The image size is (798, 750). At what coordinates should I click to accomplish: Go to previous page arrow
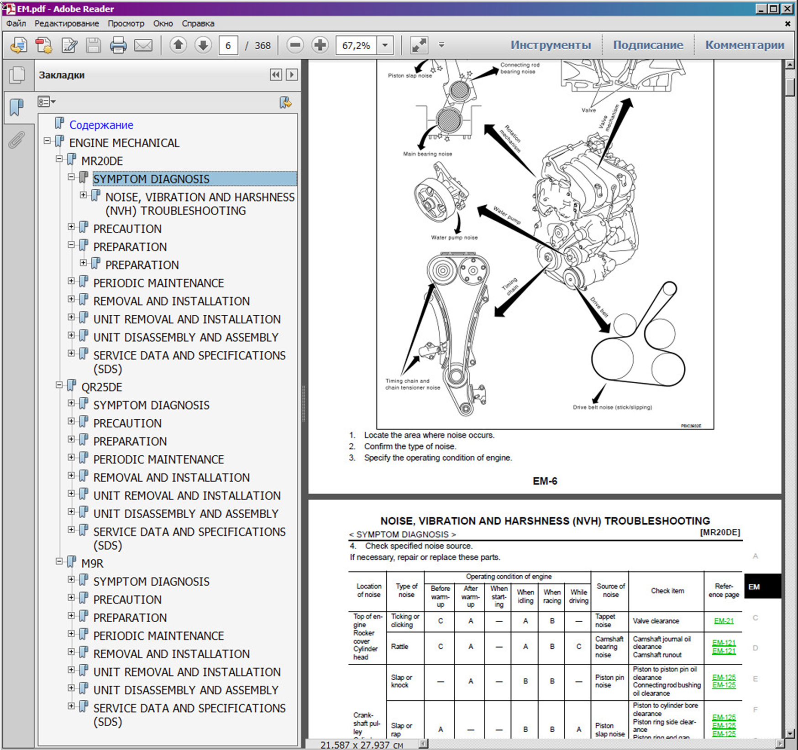(x=178, y=45)
